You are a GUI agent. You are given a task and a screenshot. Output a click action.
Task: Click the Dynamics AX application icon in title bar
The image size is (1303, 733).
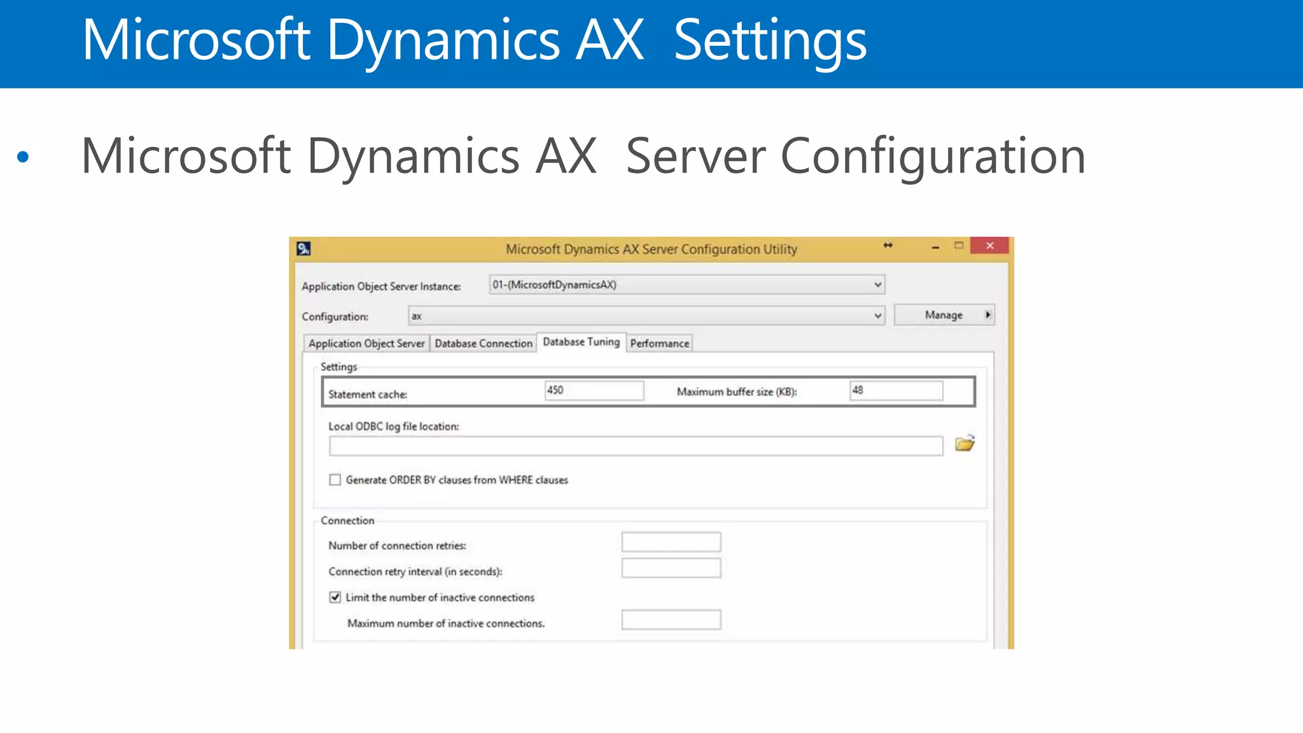click(x=303, y=248)
